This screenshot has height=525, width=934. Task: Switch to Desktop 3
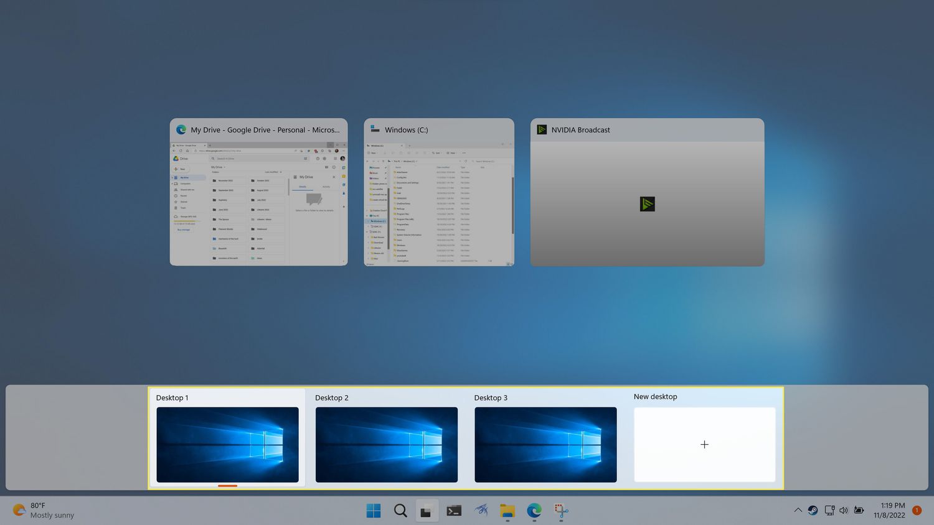click(545, 444)
